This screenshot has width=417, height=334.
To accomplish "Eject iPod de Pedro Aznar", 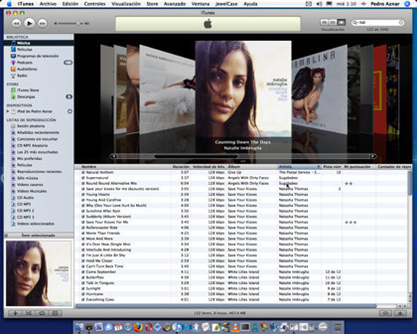I will click(70, 112).
